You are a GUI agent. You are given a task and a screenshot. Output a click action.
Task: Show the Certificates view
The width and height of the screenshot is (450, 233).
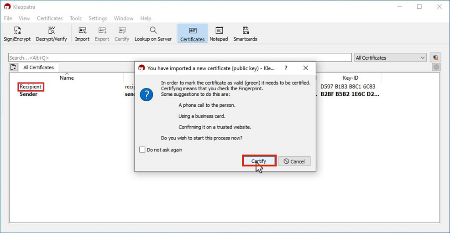[192, 34]
